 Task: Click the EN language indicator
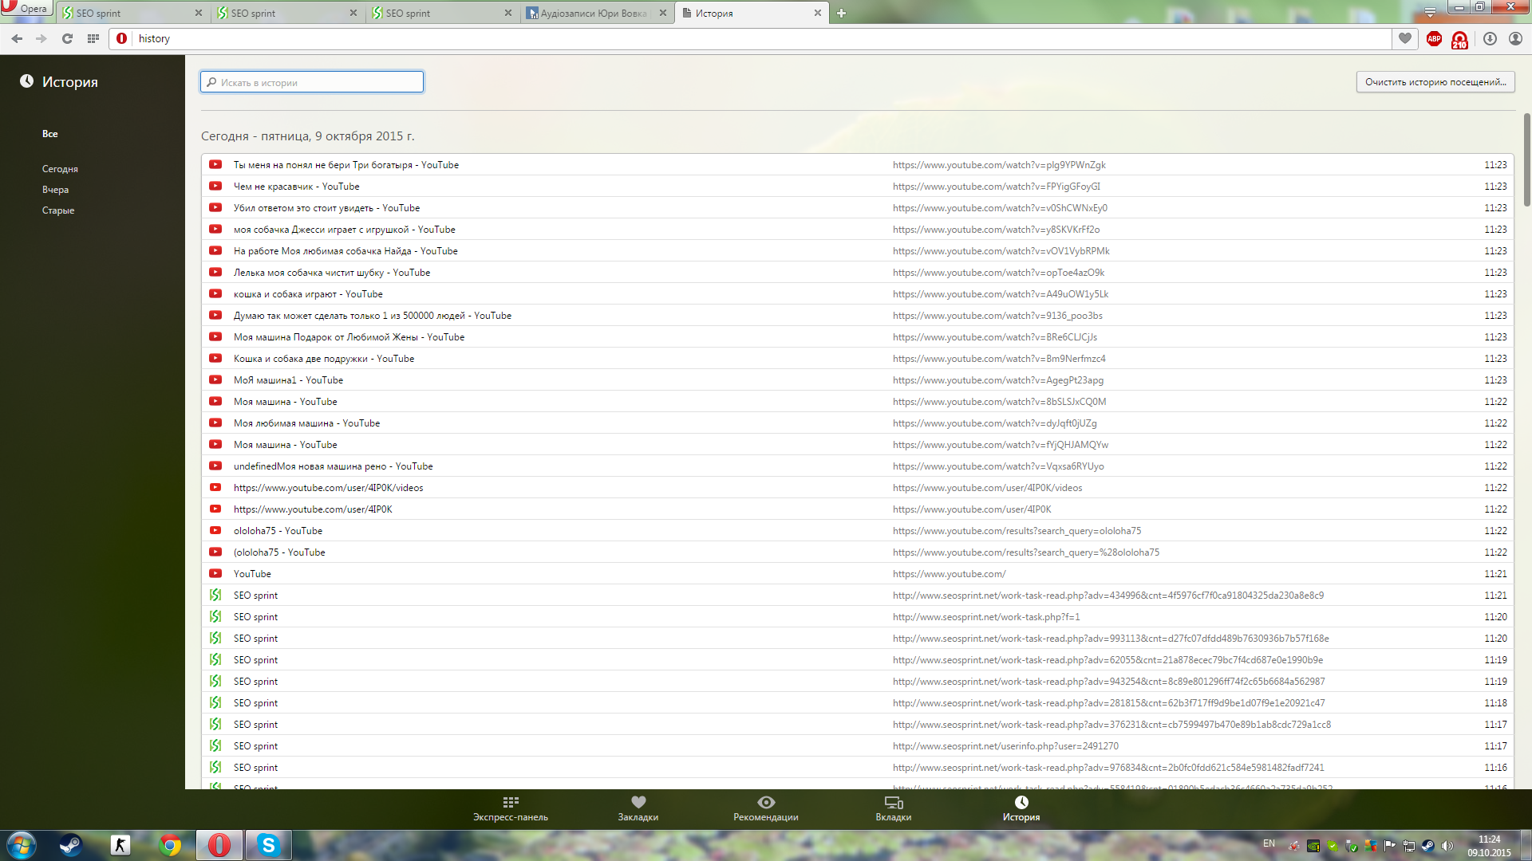click(x=1269, y=843)
